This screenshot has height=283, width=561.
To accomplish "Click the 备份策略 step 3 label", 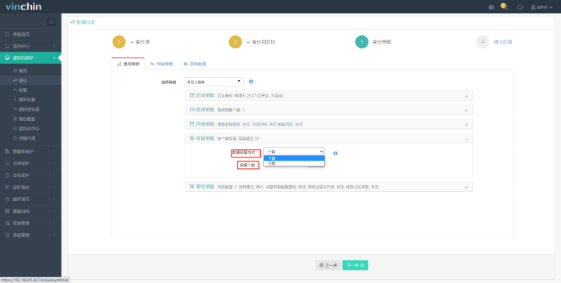I will 382,42.
